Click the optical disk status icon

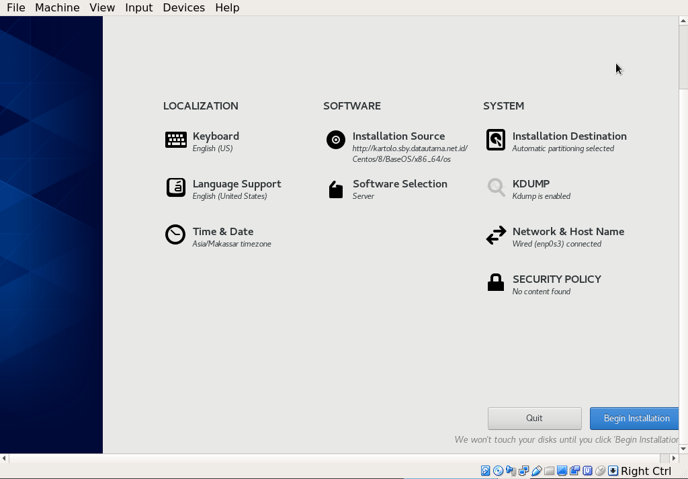pos(498,471)
